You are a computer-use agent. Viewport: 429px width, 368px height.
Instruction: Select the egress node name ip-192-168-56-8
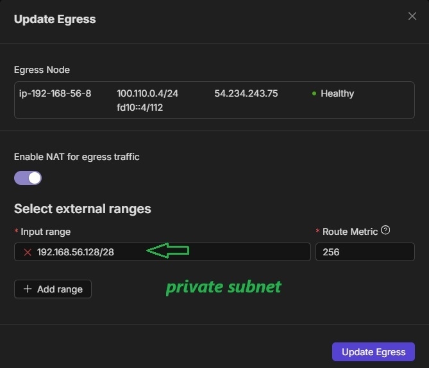point(56,93)
